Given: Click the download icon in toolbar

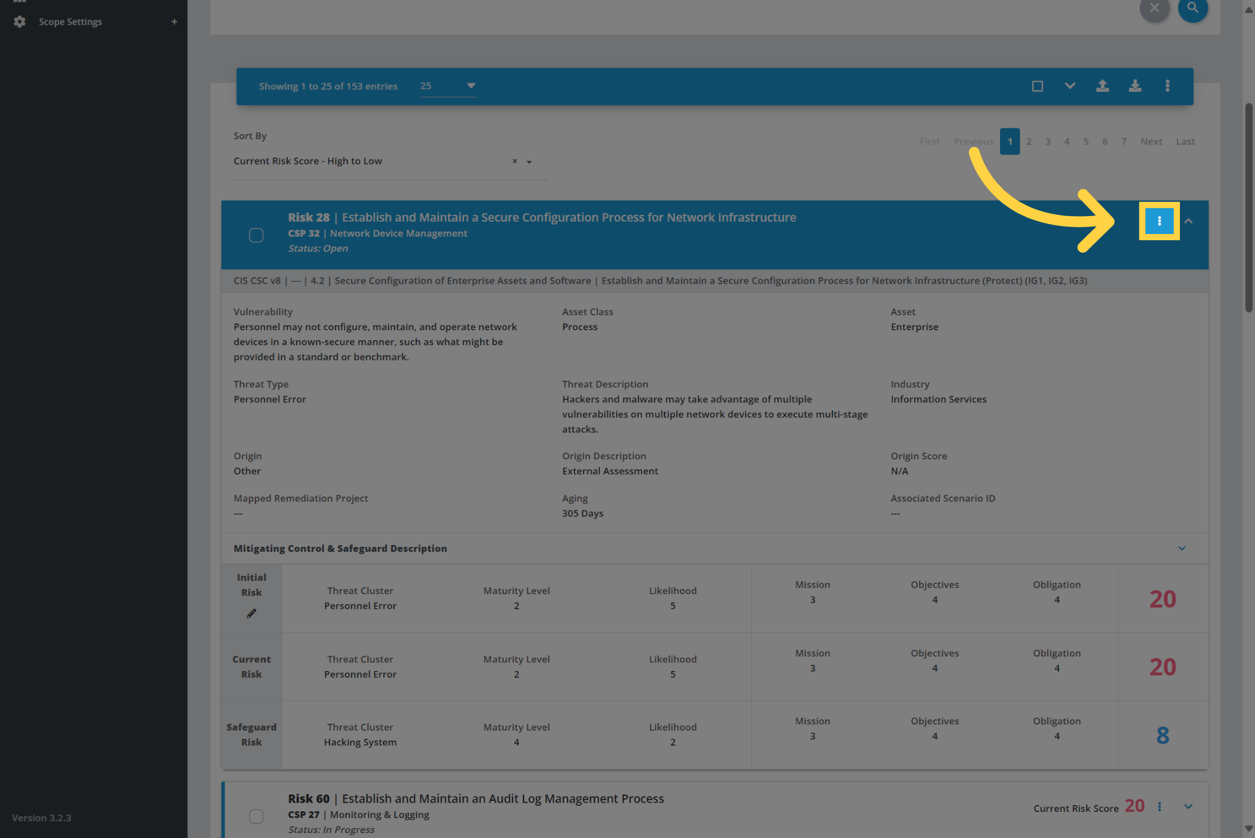Looking at the screenshot, I should pyautogui.click(x=1135, y=86).
